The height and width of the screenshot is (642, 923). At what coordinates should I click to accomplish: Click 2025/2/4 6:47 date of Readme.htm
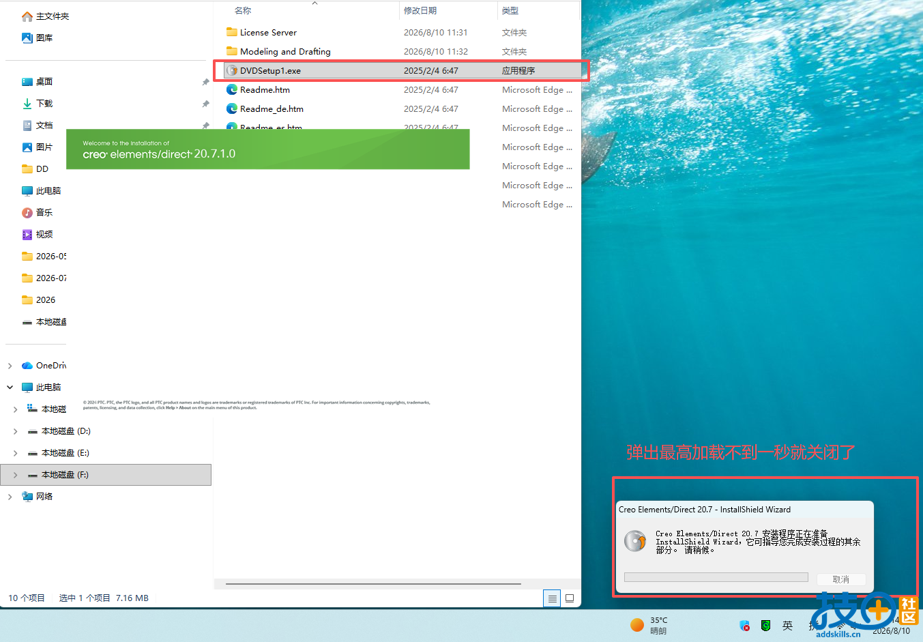tap(430, 89)
